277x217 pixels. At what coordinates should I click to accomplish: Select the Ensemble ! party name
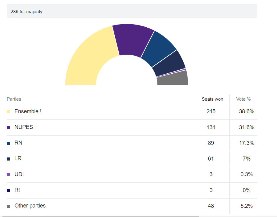[x=28, y=111]
